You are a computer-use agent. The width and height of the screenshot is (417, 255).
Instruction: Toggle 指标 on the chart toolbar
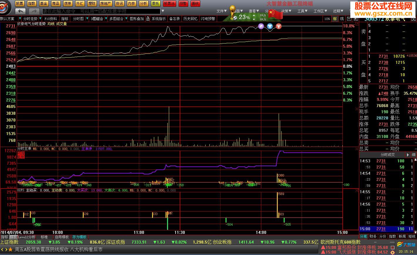[65, 19]
